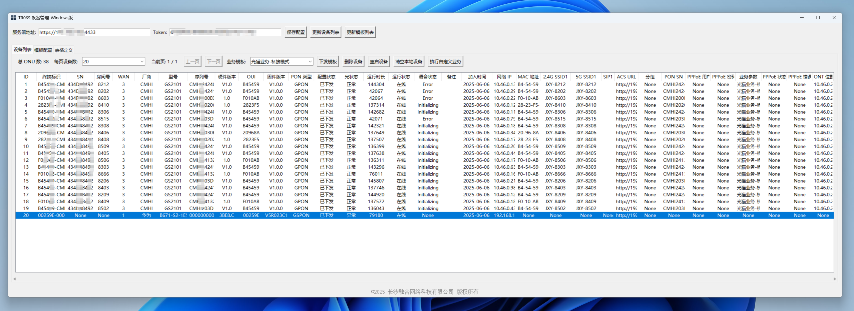854x311 pixels.
Task: Click the MAC 地址 column header
Action: point(528,77)
